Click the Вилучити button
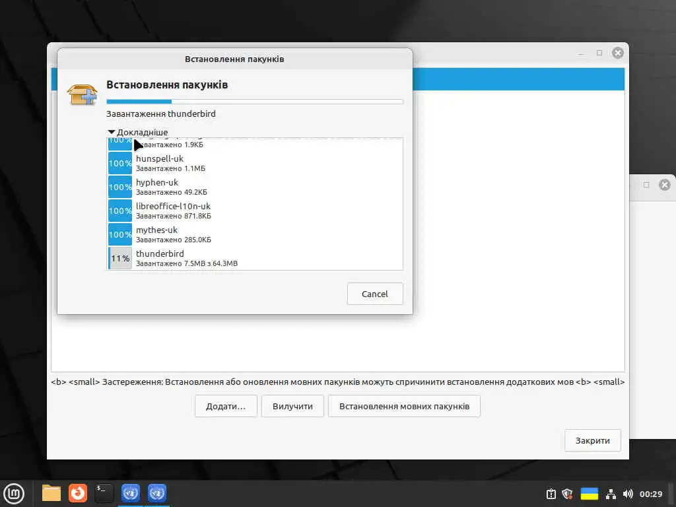 [x=292, y=406]
